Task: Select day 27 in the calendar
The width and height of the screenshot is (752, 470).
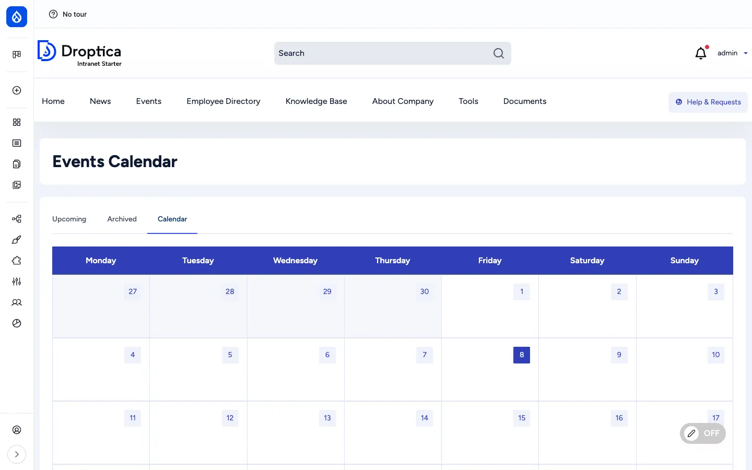Action: pos(133,292)
